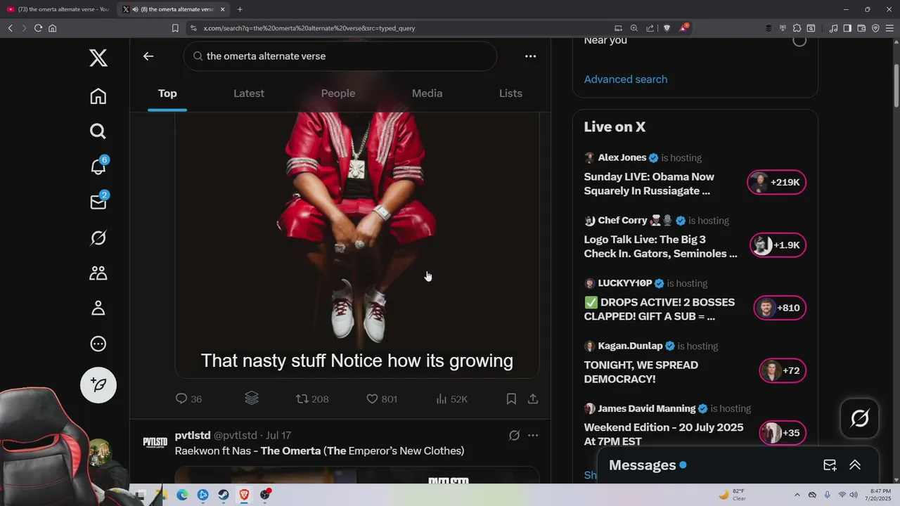Click the +219K listeners pill

[x=776, y=182]
